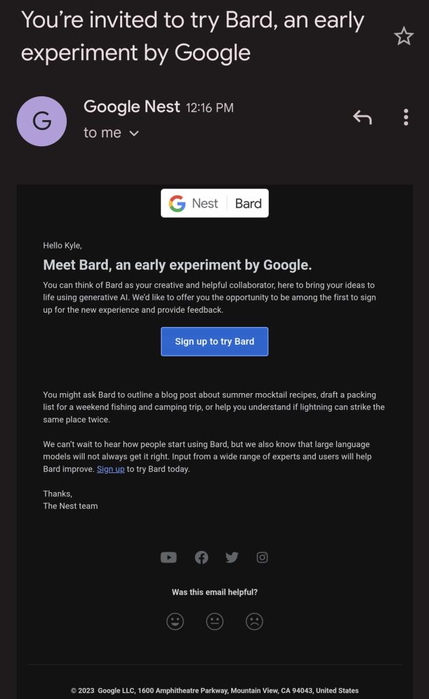Tap the Google Nest sender name
Viewport: 429px width, 699px height.
pos(132,106)
